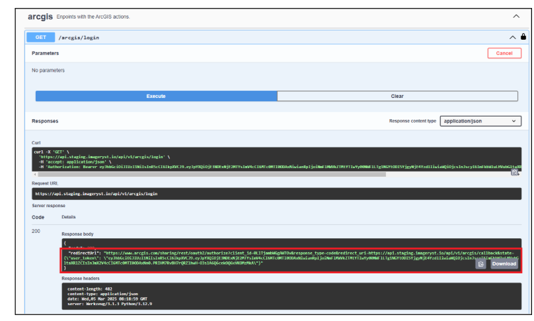Viewport: 534px width, 321px height.
Task: Click the 'Endpoints with the ArcGIS actions' description
Action: point(93,17)
